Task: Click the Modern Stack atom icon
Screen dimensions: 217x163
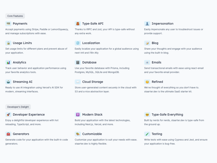Action: pyautogui.click(x=78, y=114)
